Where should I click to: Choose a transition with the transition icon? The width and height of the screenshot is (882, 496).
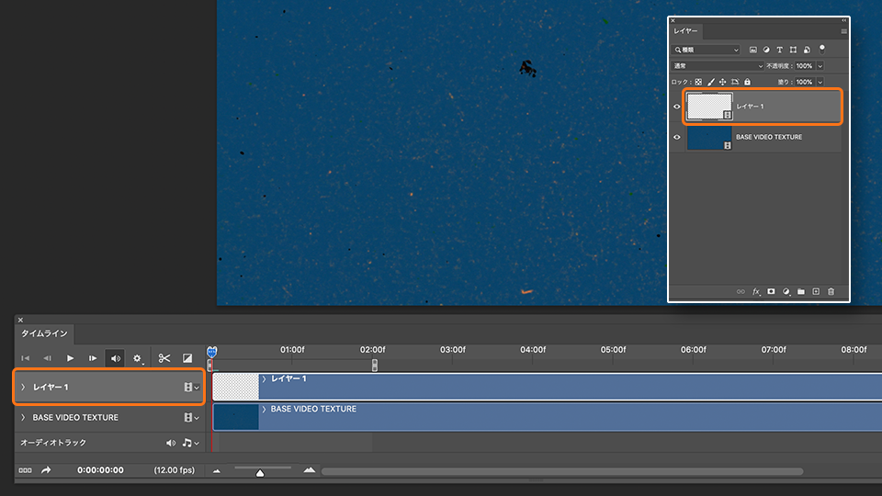pyautogui.click(x=187, y=358)
